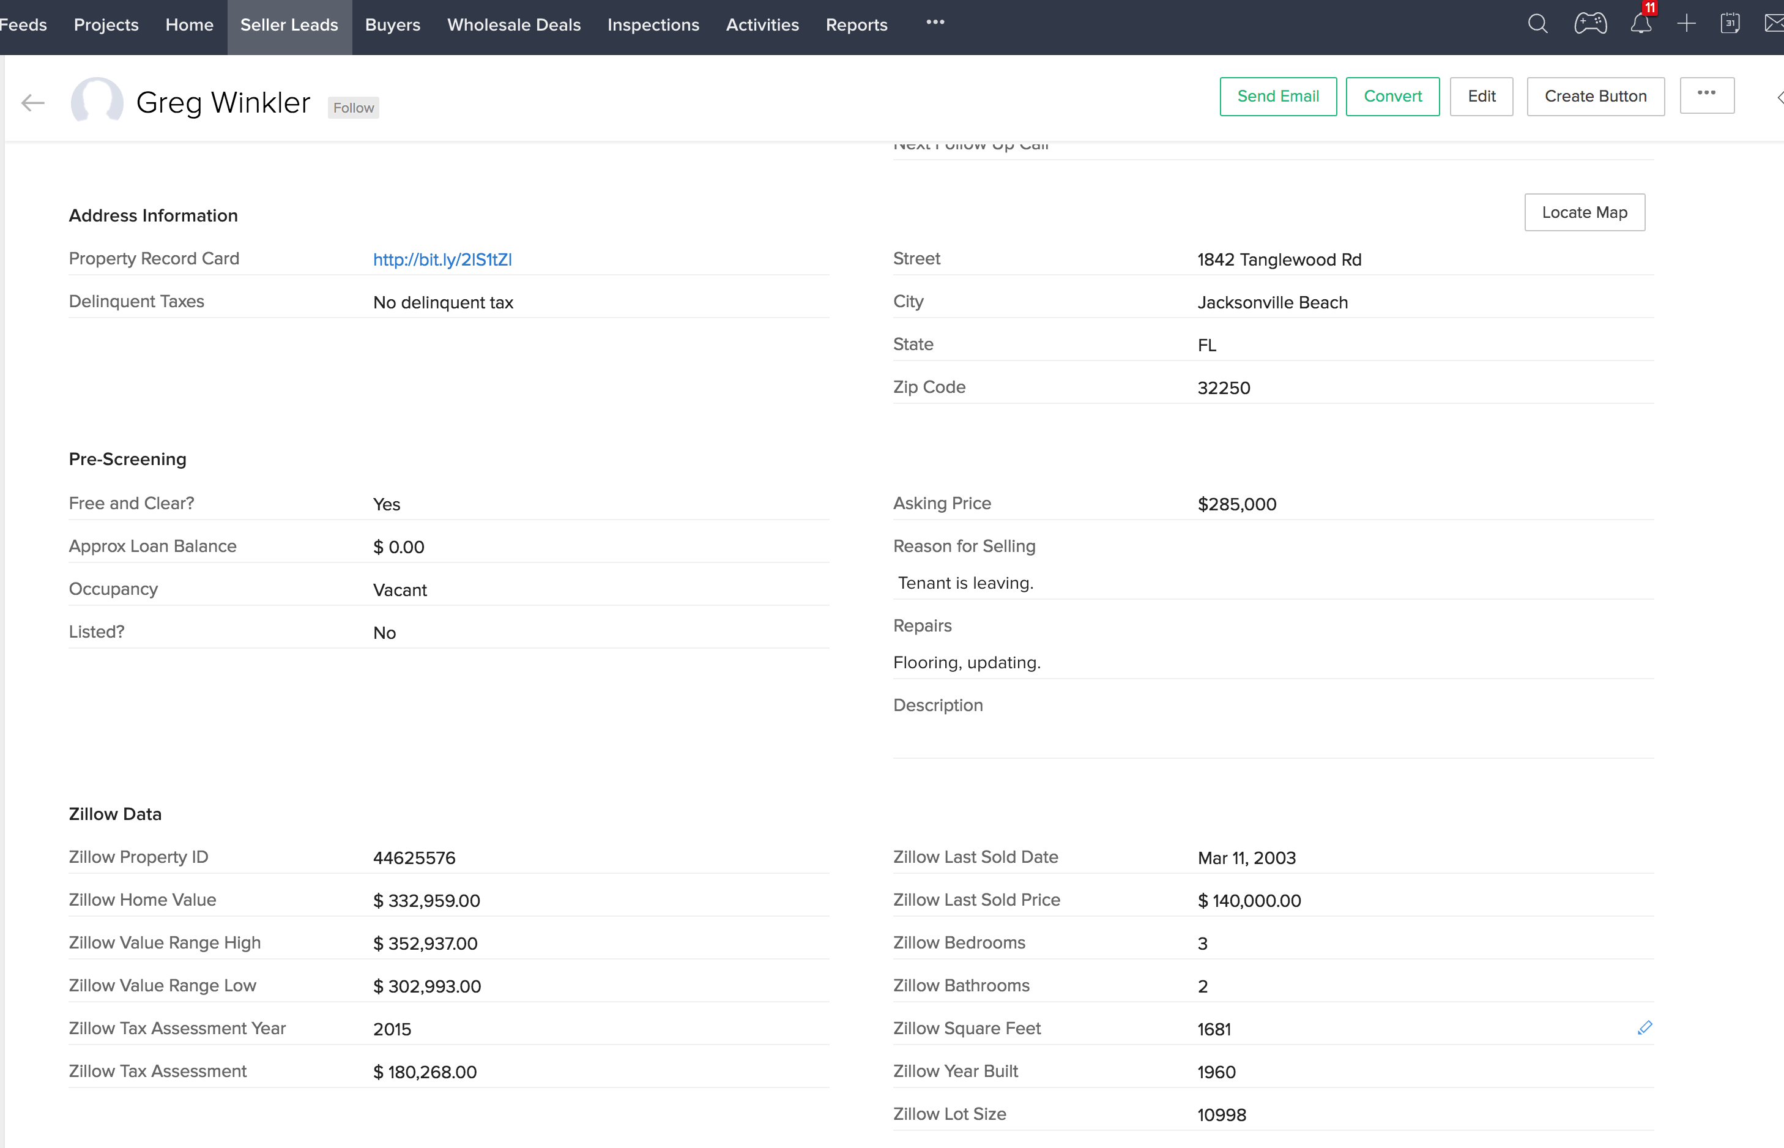1784x1148 pixels.
Task: Click the Convert button
Action: (x=1393, y=96)
